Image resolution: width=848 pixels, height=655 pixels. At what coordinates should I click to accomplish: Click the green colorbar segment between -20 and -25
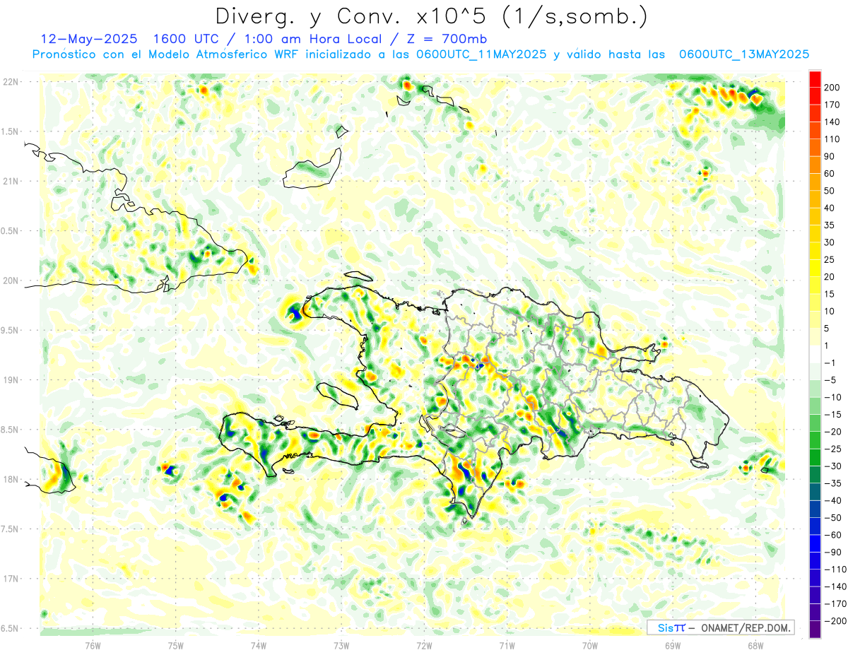[815, 439]
